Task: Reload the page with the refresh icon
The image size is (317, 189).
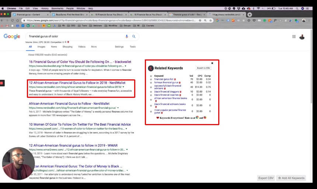Action: click(13, 20)
